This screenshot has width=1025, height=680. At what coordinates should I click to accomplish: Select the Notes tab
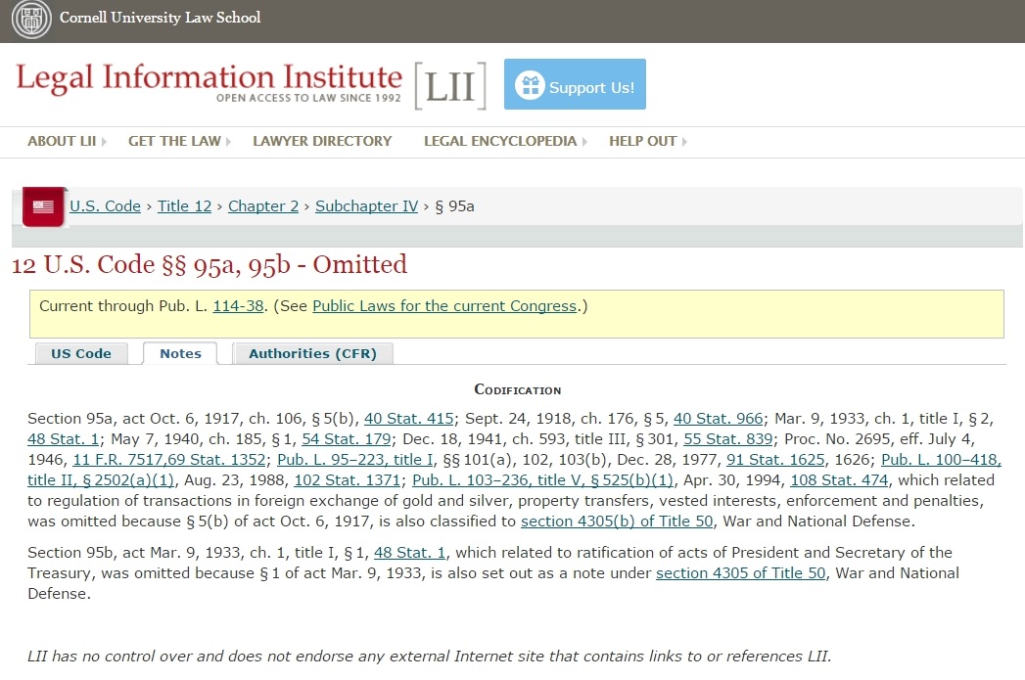pyautogui.click(x=180, y=353)
